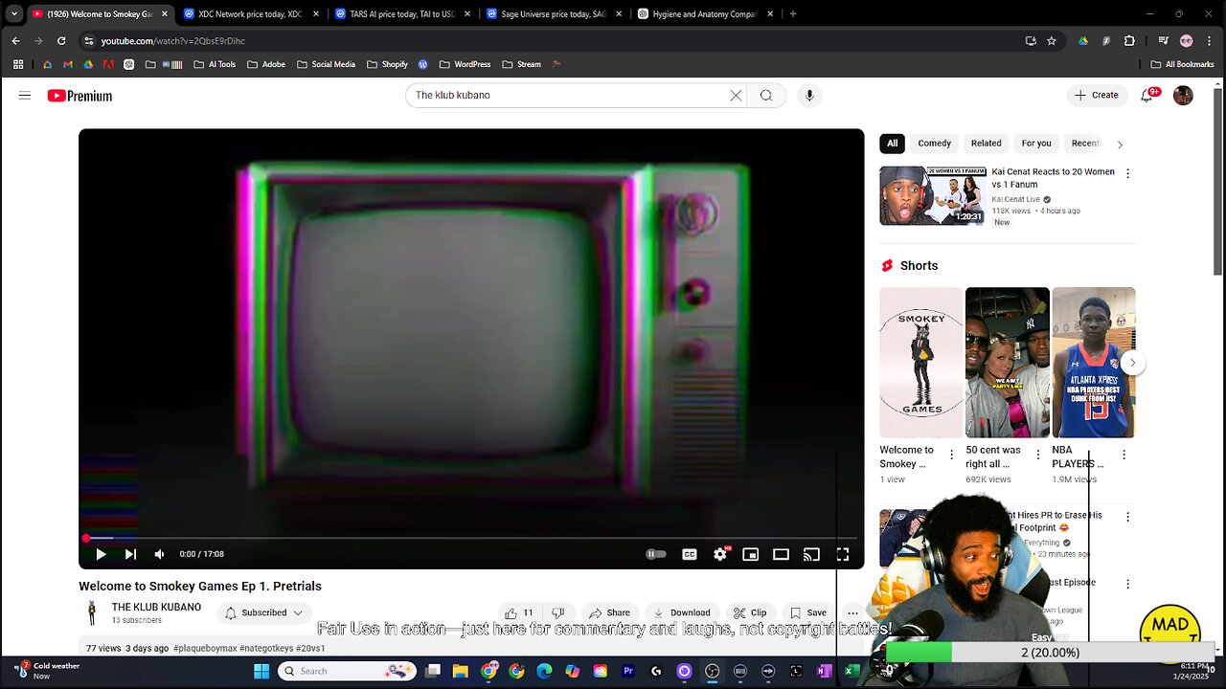Open account avatar menu
1226x689 pixels.
1183,96
